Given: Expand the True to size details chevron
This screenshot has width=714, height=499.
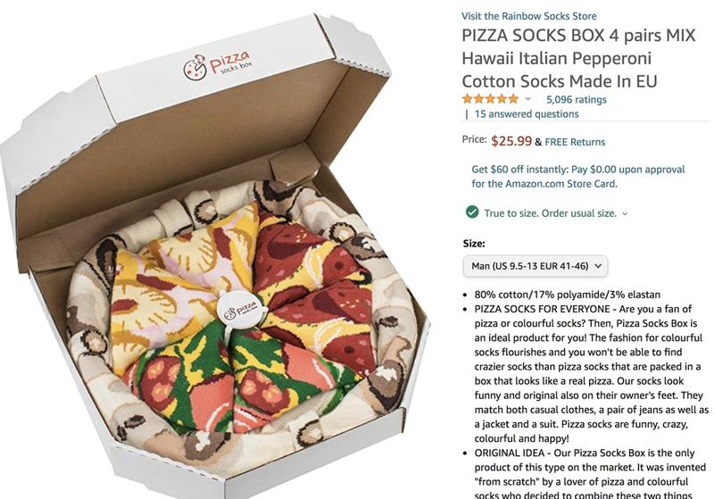Looking at the screenshot, I should click(x=625, y=213).
